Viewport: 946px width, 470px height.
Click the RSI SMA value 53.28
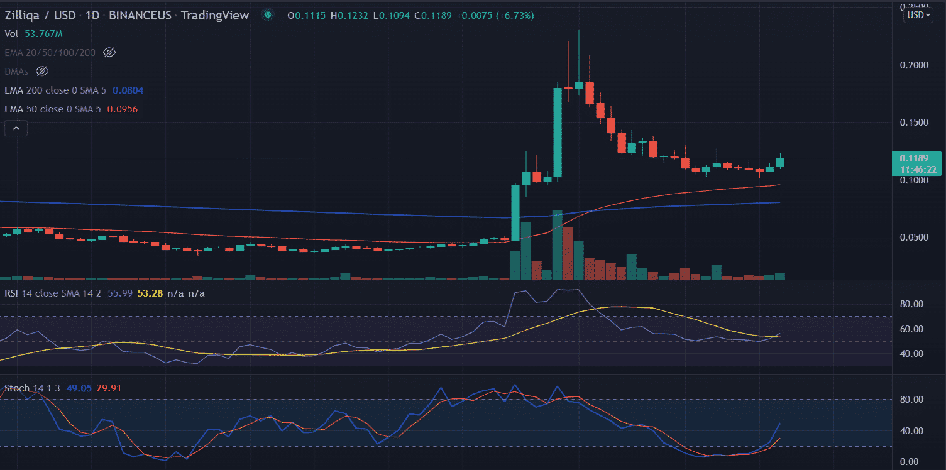pyautogui.click(x=150, y=293)
